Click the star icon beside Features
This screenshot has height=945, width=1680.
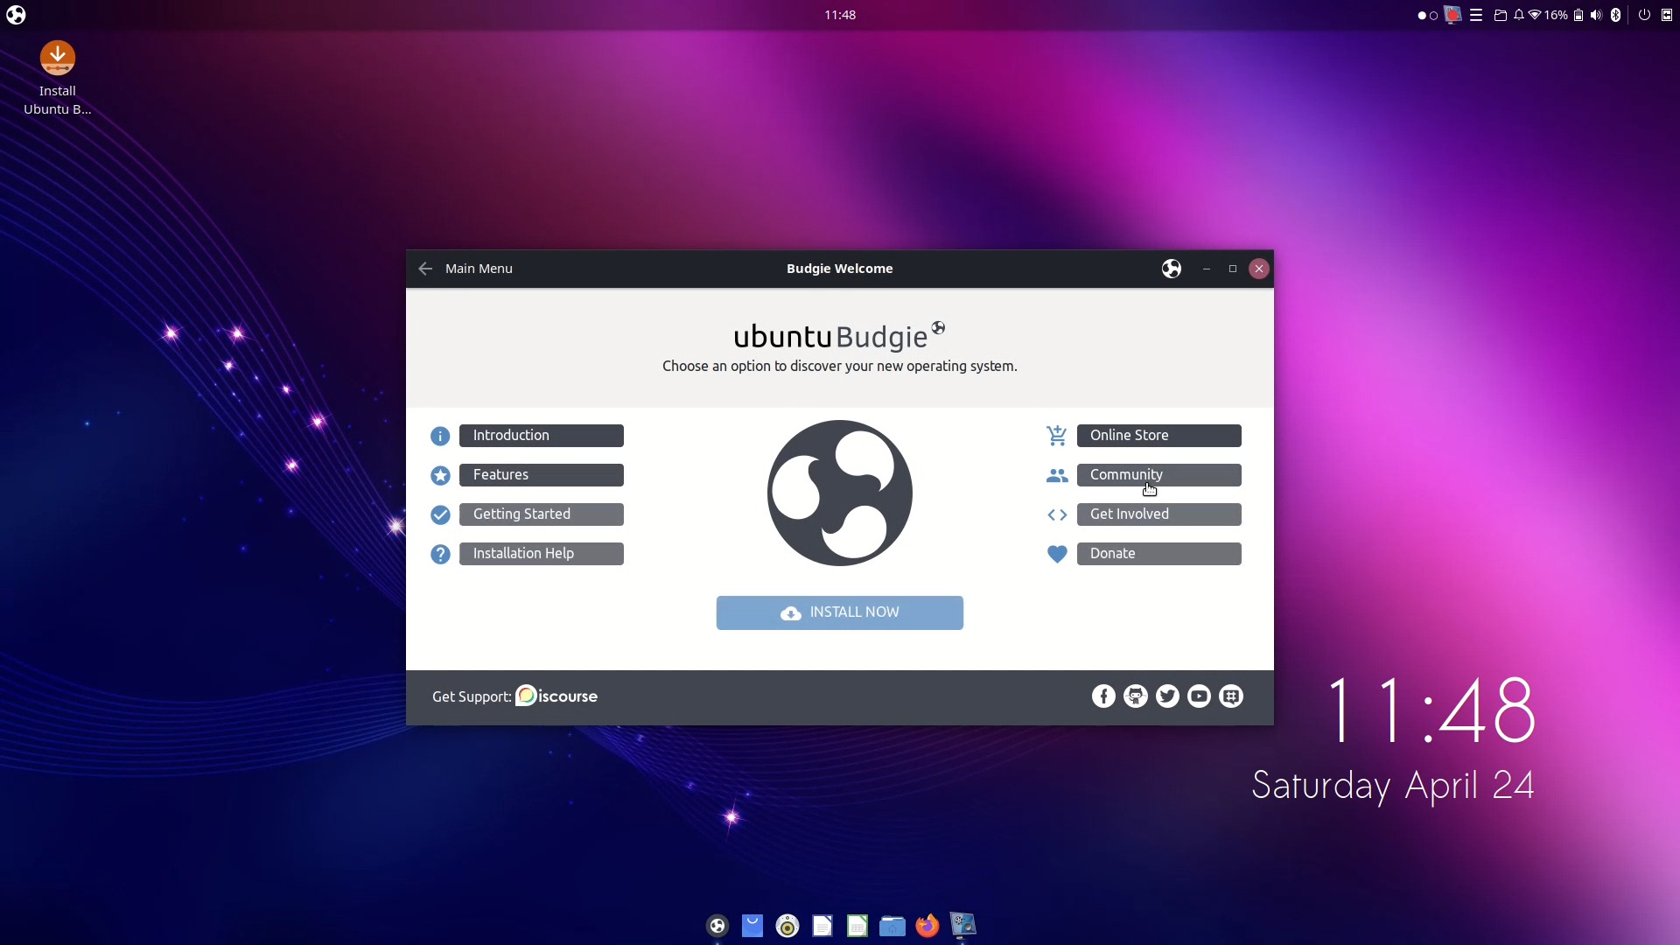[x=440, y=475]
